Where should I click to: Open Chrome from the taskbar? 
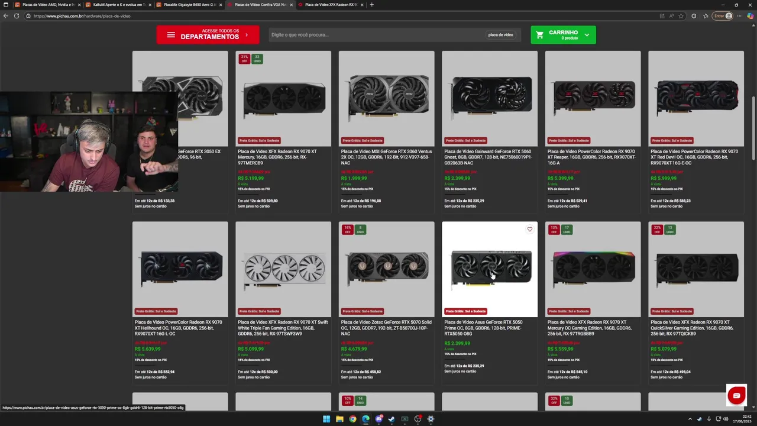coord(352,419)
